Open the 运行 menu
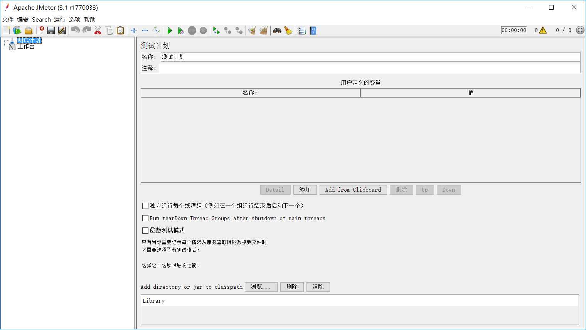 point(60,19)
